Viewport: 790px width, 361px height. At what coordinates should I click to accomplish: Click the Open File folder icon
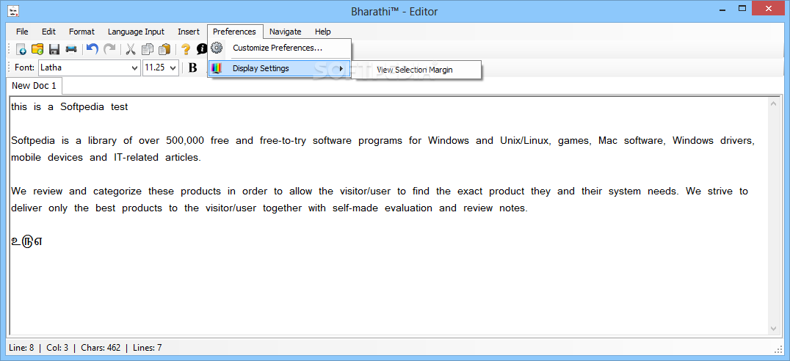pos(37,49)
